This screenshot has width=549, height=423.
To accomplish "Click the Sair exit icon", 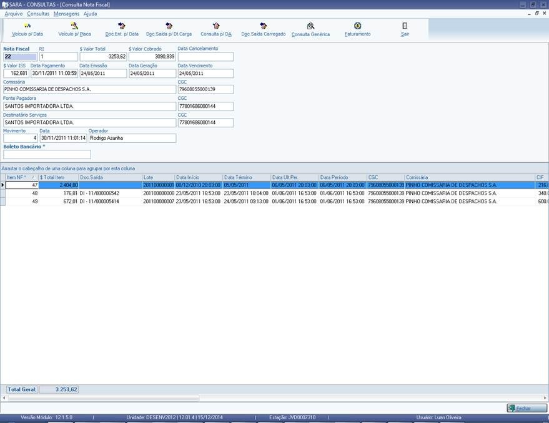I will point(405,26).
